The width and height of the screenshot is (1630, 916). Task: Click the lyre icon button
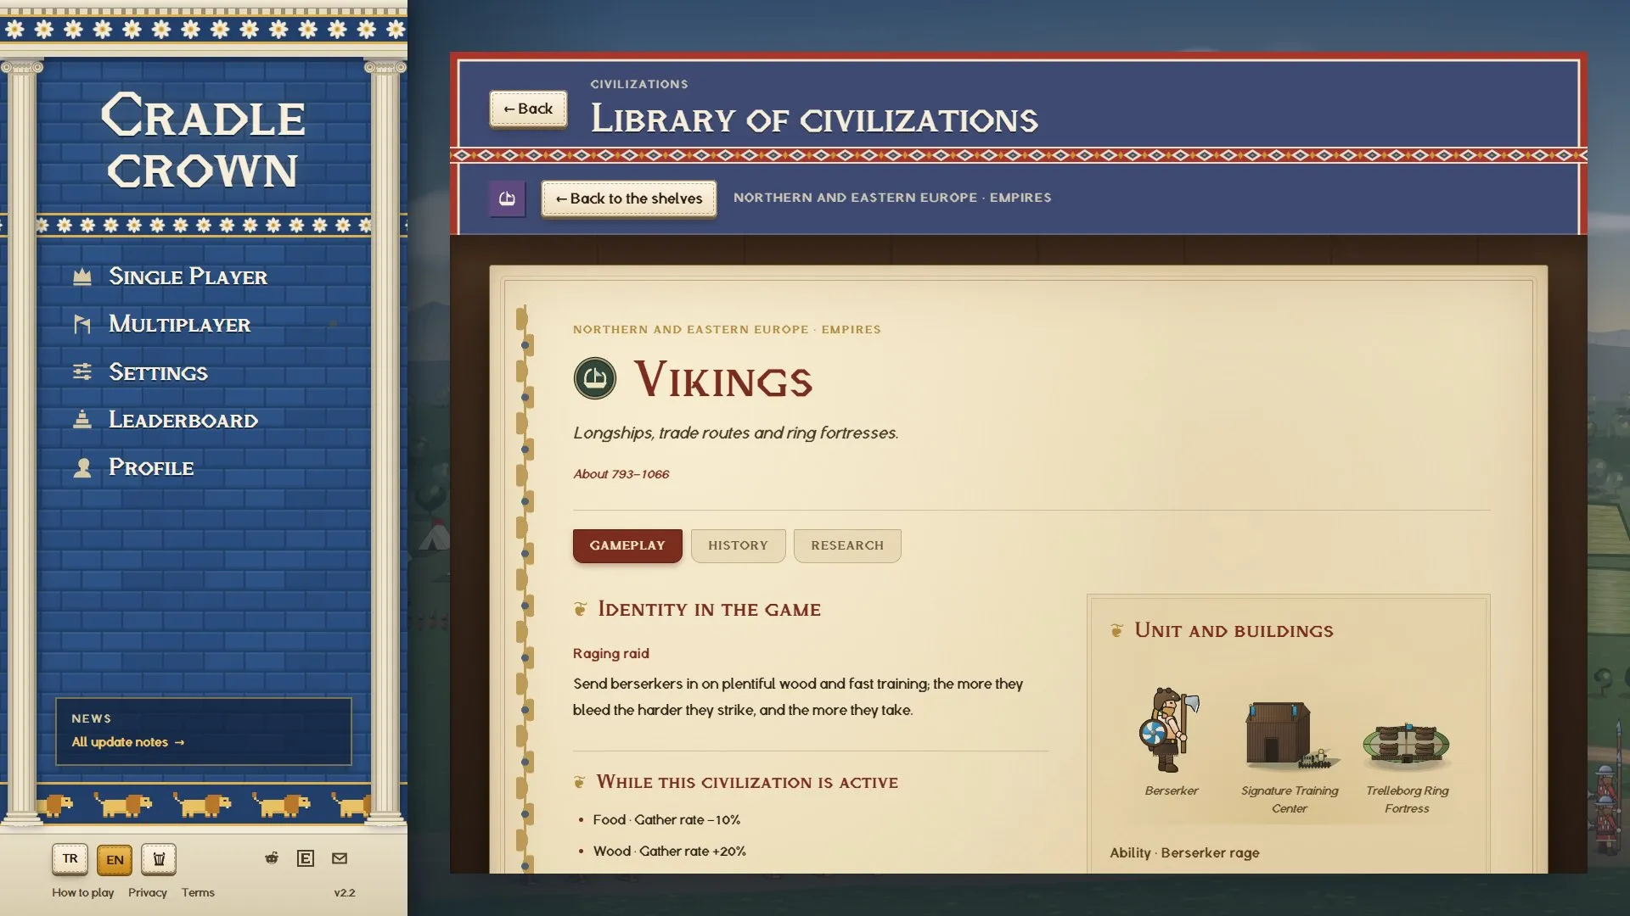(159, 859)
